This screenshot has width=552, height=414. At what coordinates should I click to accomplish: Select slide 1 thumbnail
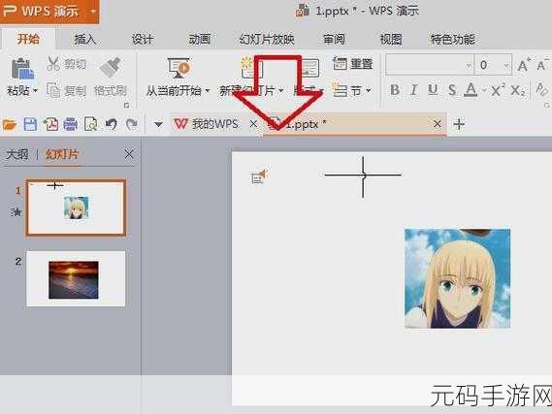click(x=76, y=207)
